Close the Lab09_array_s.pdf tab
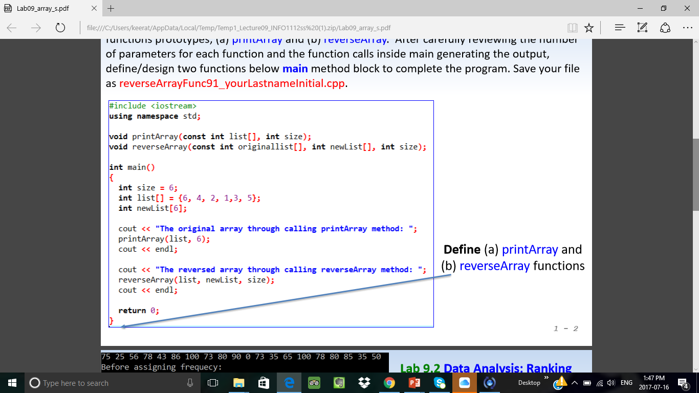699x393 pixels. tap(94, 9)
